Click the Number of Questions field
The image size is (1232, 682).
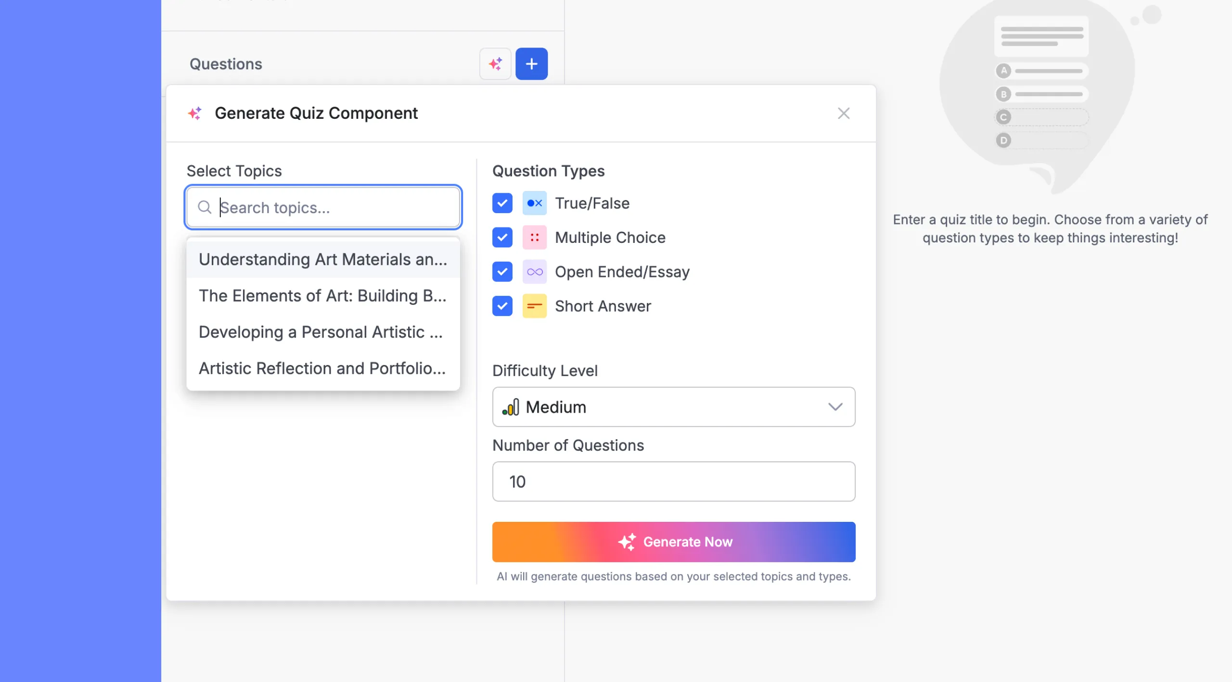673,481
